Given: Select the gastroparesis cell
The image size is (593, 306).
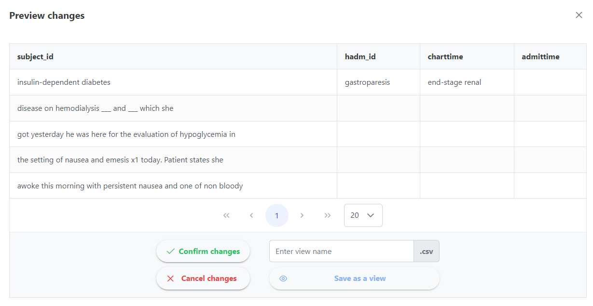Looking at the screenshot, I should pyautogui.click(x=367, y=82).
